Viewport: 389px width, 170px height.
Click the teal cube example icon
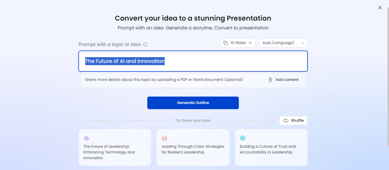pos(243,138)
